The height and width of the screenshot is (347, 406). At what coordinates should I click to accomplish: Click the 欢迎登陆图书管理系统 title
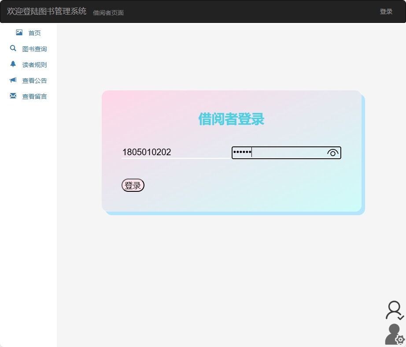(46, 11)
